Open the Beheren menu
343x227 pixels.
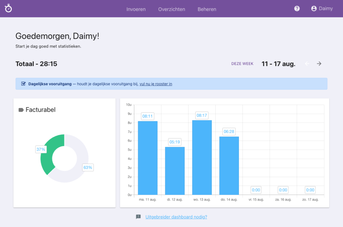tap(207, 9)
